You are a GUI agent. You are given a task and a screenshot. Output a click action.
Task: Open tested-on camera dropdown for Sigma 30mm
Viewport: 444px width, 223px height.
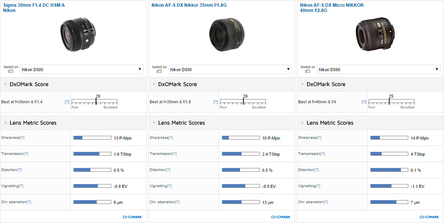click(x=82, y=69)
